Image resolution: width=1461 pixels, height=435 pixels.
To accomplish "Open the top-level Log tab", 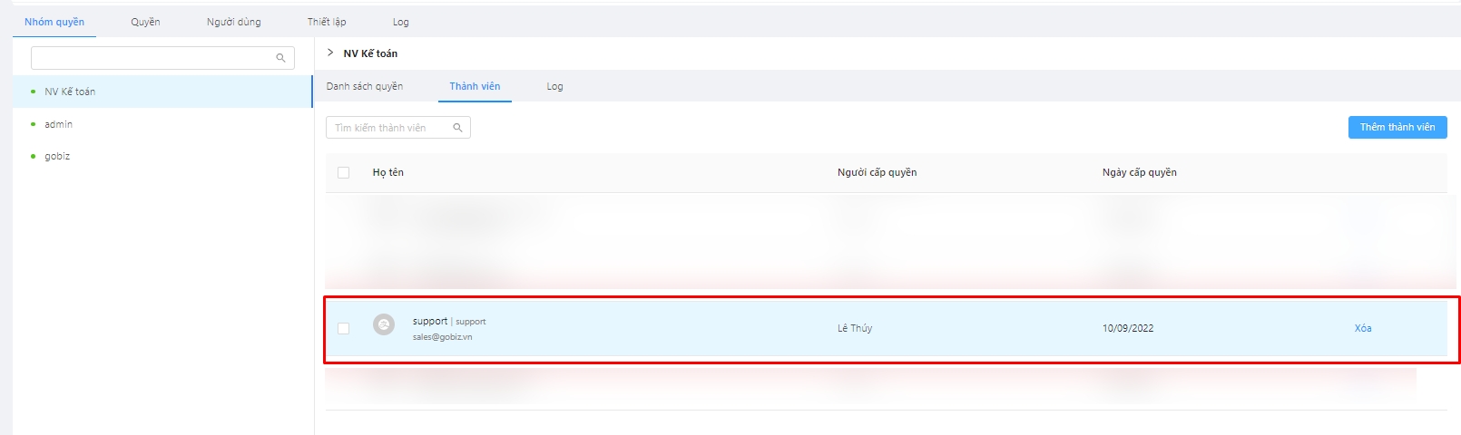I will [401, 22].
